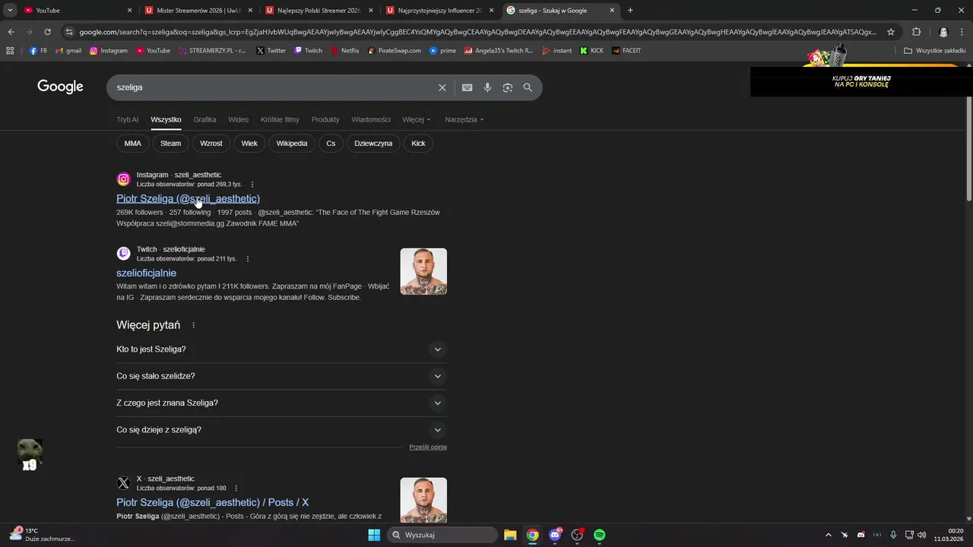Screen dimensions: 973x547
Task: Open the Chrome three-dot menu
Action: [x=962, y=32]
